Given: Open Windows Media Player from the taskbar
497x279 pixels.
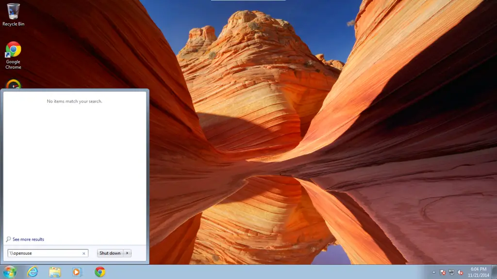Looking at the screenshot, I should coord(77,272).
